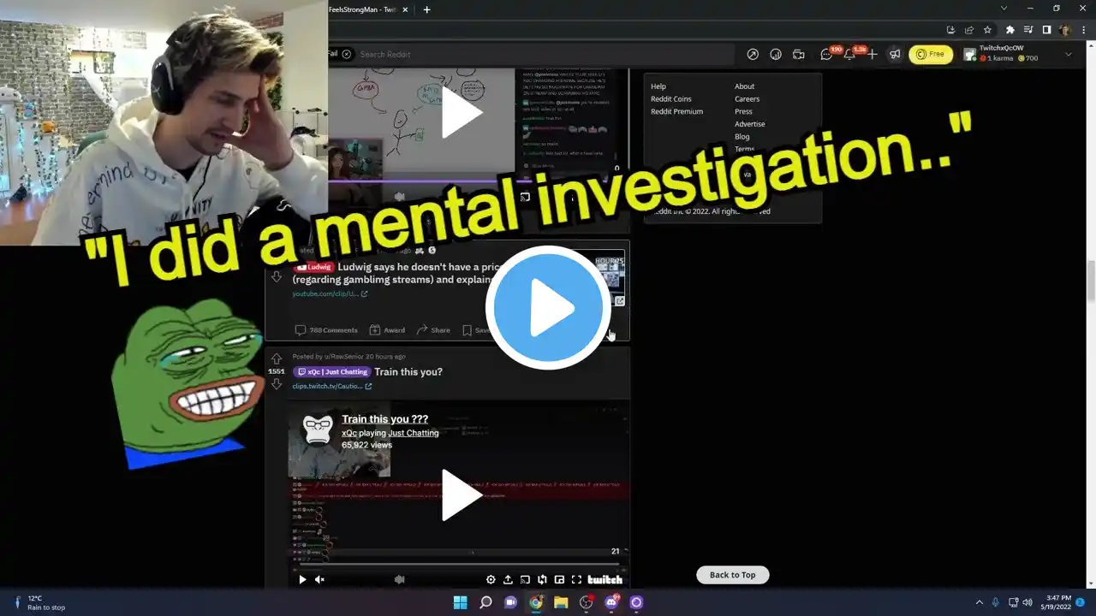
Task: Open the Reddit chat messages icon
Action: point(826,54)
